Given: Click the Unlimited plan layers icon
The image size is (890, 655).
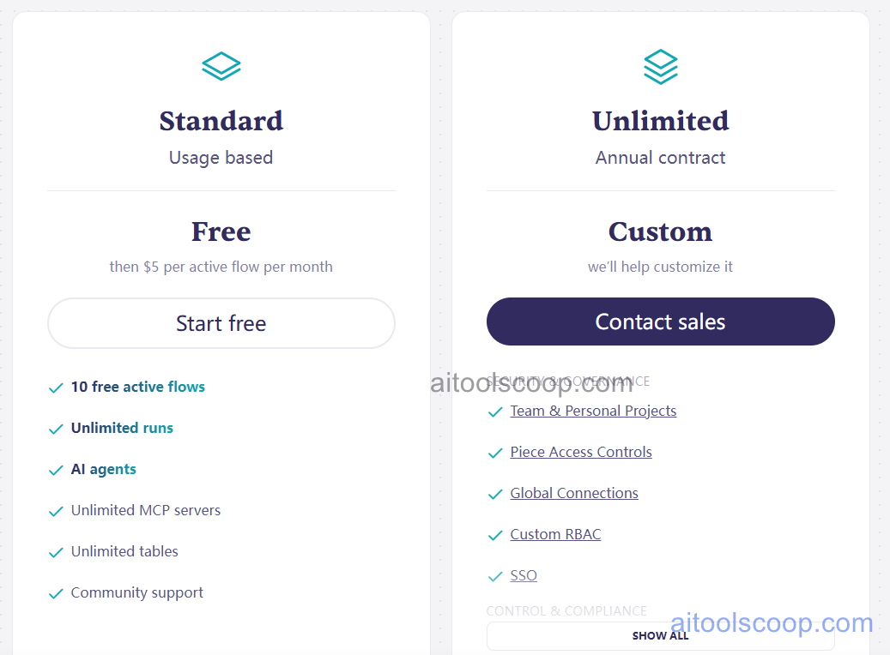Looking at the screenshot, I should tap(660, 66).
